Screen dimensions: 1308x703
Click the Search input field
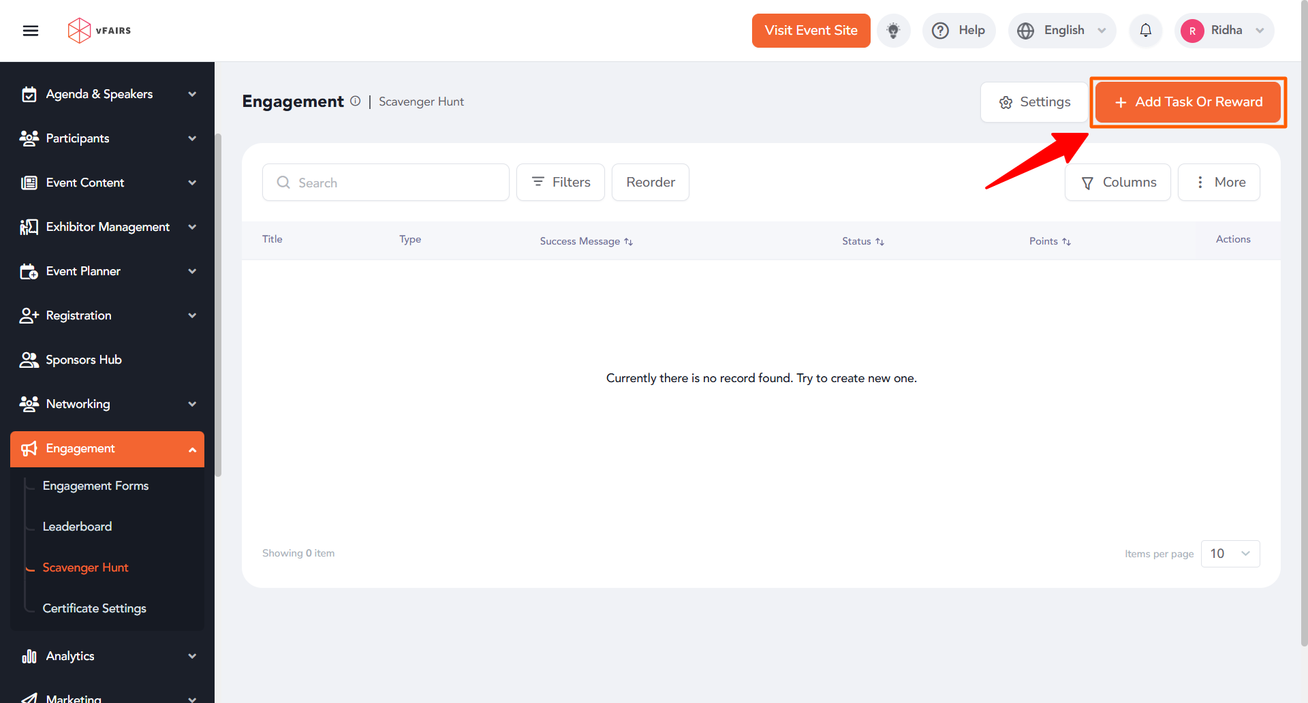click(x=395, y=183)
